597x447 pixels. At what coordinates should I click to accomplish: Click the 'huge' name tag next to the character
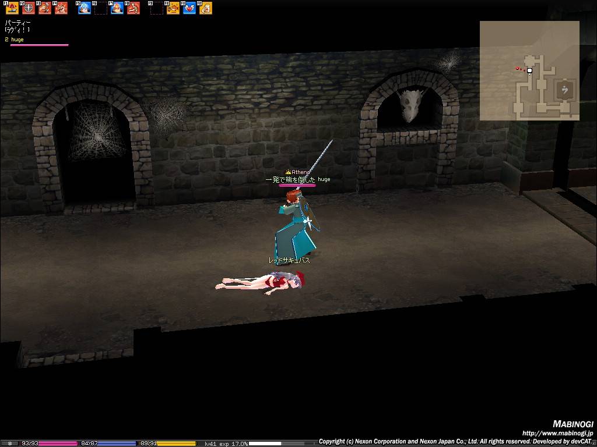(324, 179)
